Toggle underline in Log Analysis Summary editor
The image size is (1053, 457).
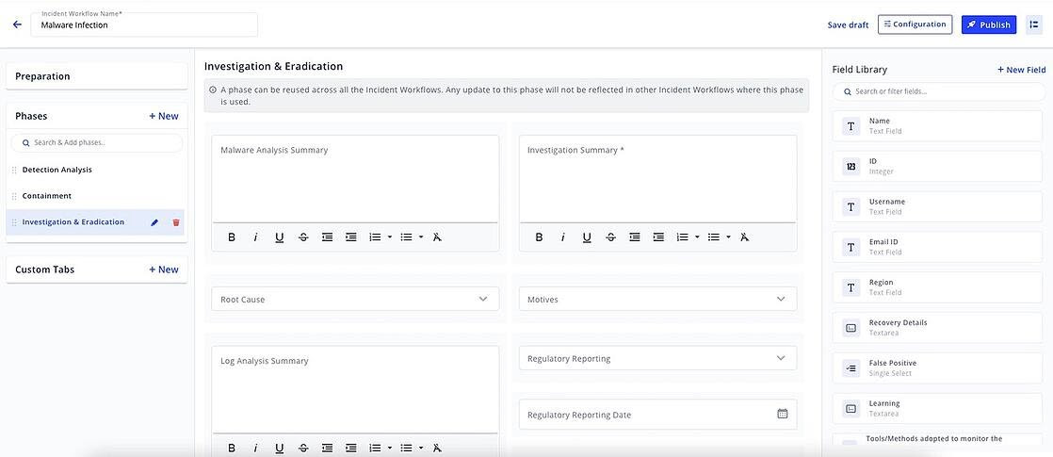(279, 449)
